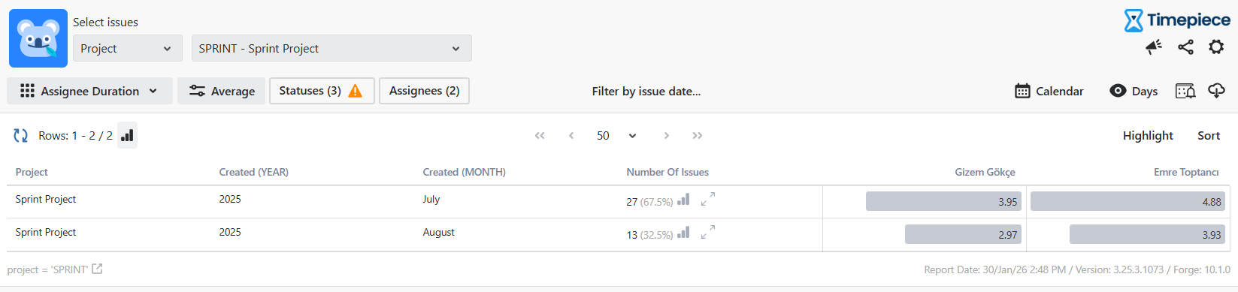Open JQL external link icon
The height and width of the screenshot is (292, 1238).
point(97,269)
